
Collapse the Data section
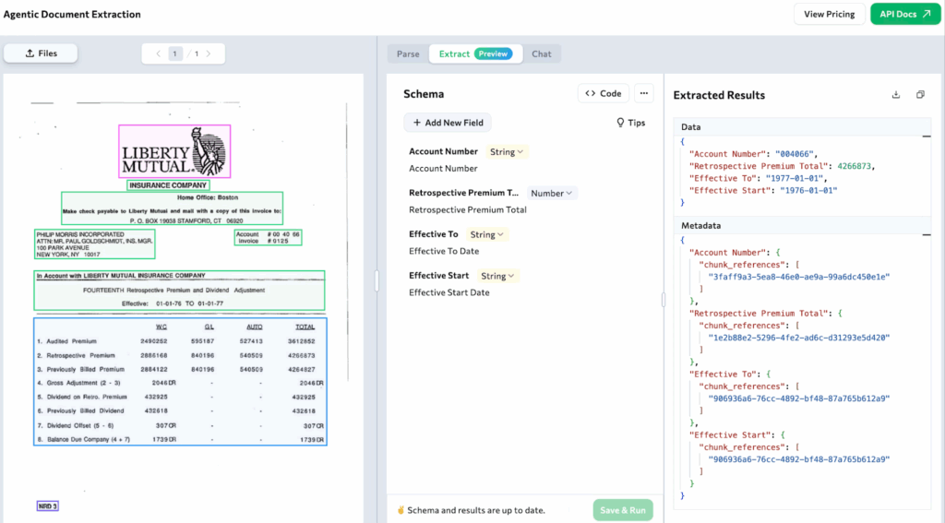pyautogui.click(x=927, y=137)
